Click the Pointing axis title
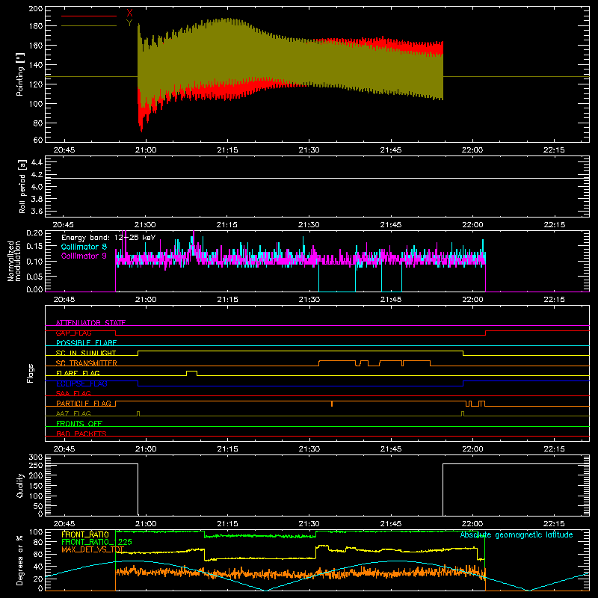The image size is (598, 598). [20, 74]
